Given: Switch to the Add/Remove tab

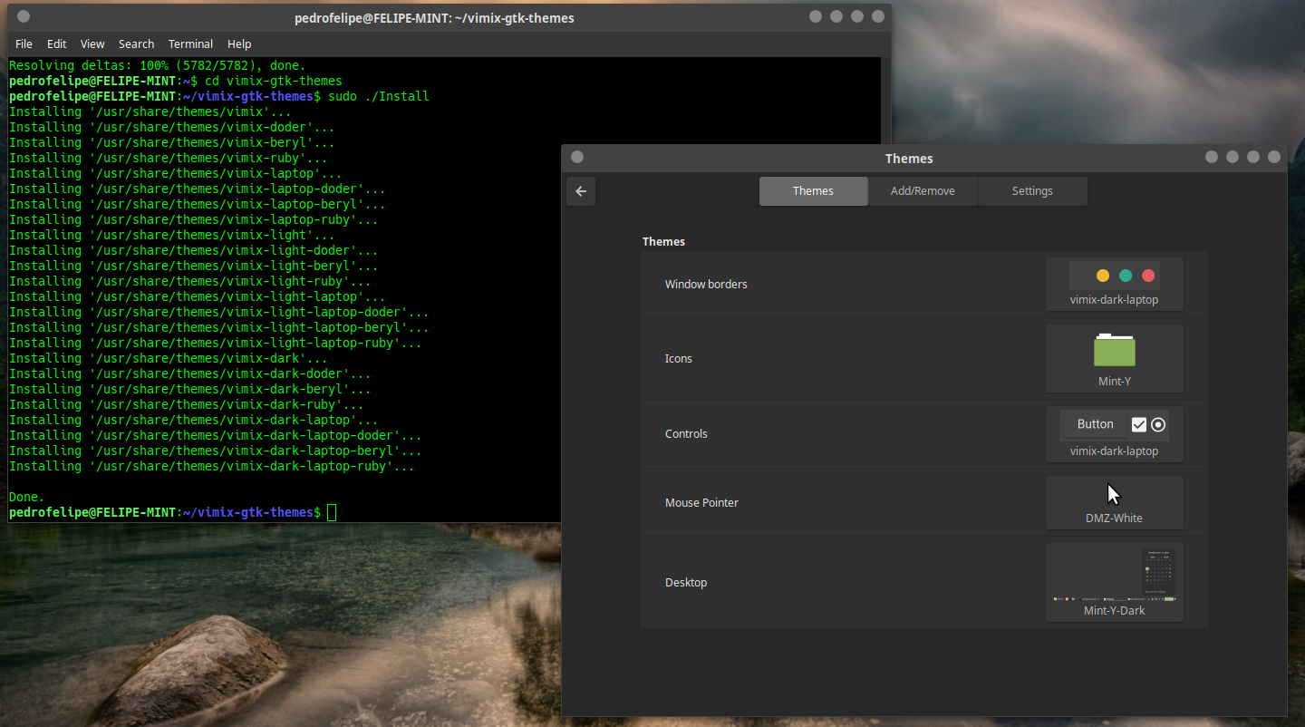Looking at the screenshot, I should pos(923,190).
